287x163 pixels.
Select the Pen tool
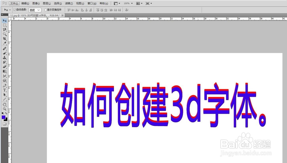tap(5, 86)
